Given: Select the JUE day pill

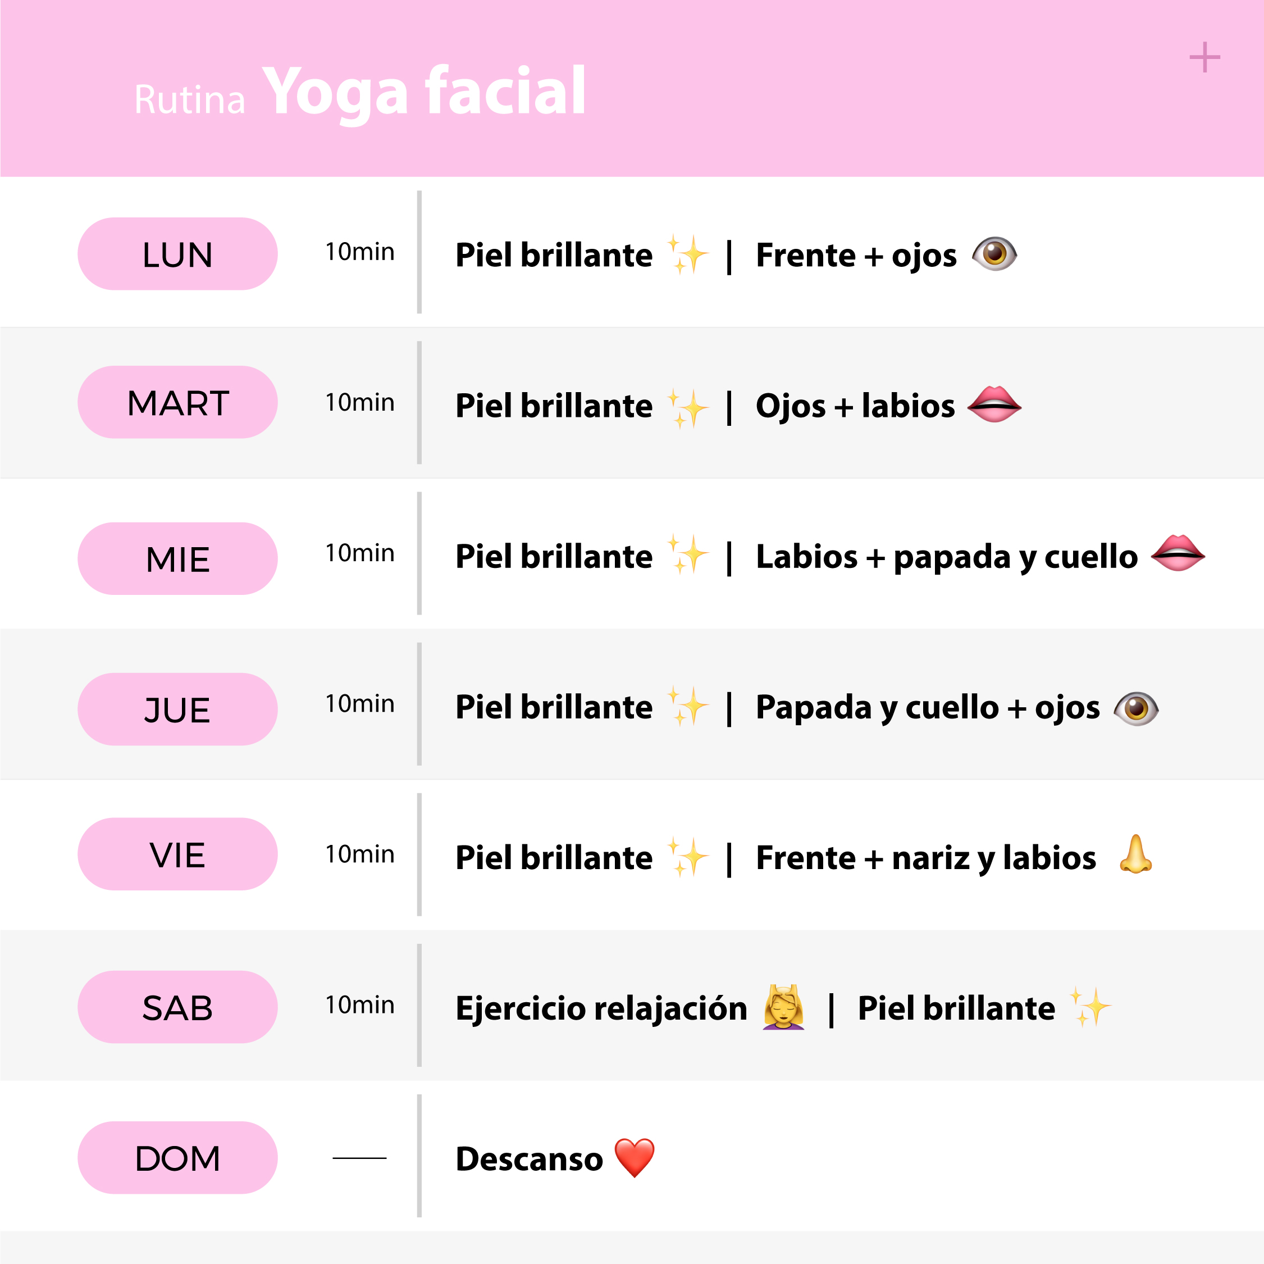Looking at the screenshot, I should click(x=177, y=709).
